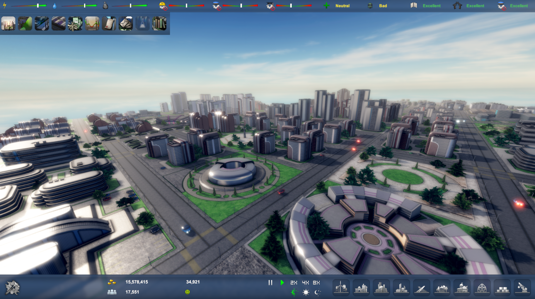Image resolution: width=535 pixels, height=299 pixels.
Task: Play simulation at normal speed
Action: [282, 283]
